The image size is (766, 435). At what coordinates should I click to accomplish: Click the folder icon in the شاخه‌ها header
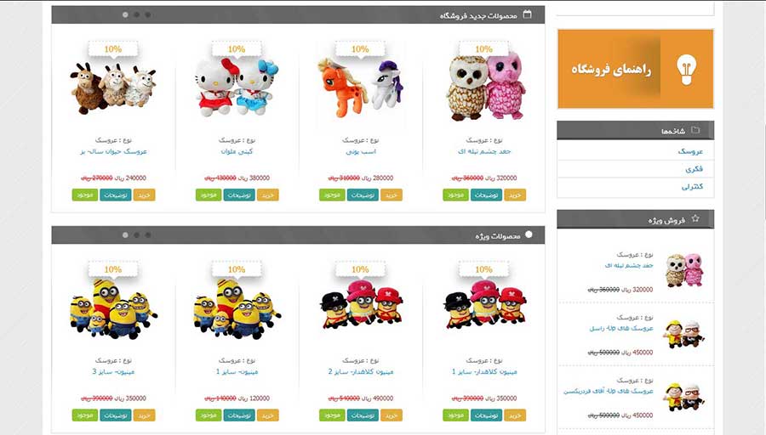click(x=695, y=130)
